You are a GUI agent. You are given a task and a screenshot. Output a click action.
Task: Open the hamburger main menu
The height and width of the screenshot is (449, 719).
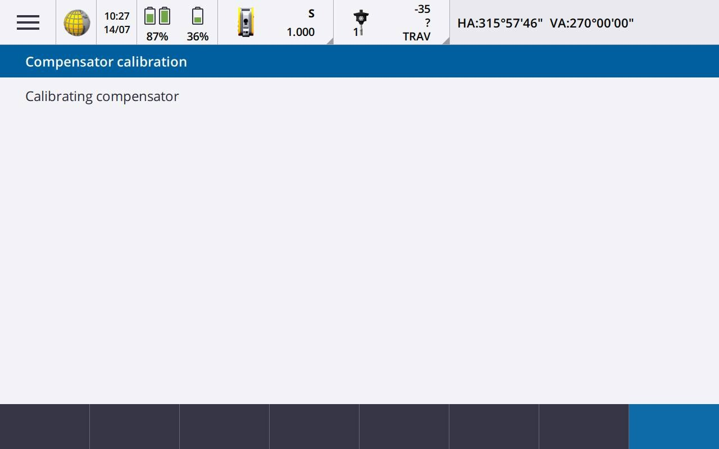point(28,22)
